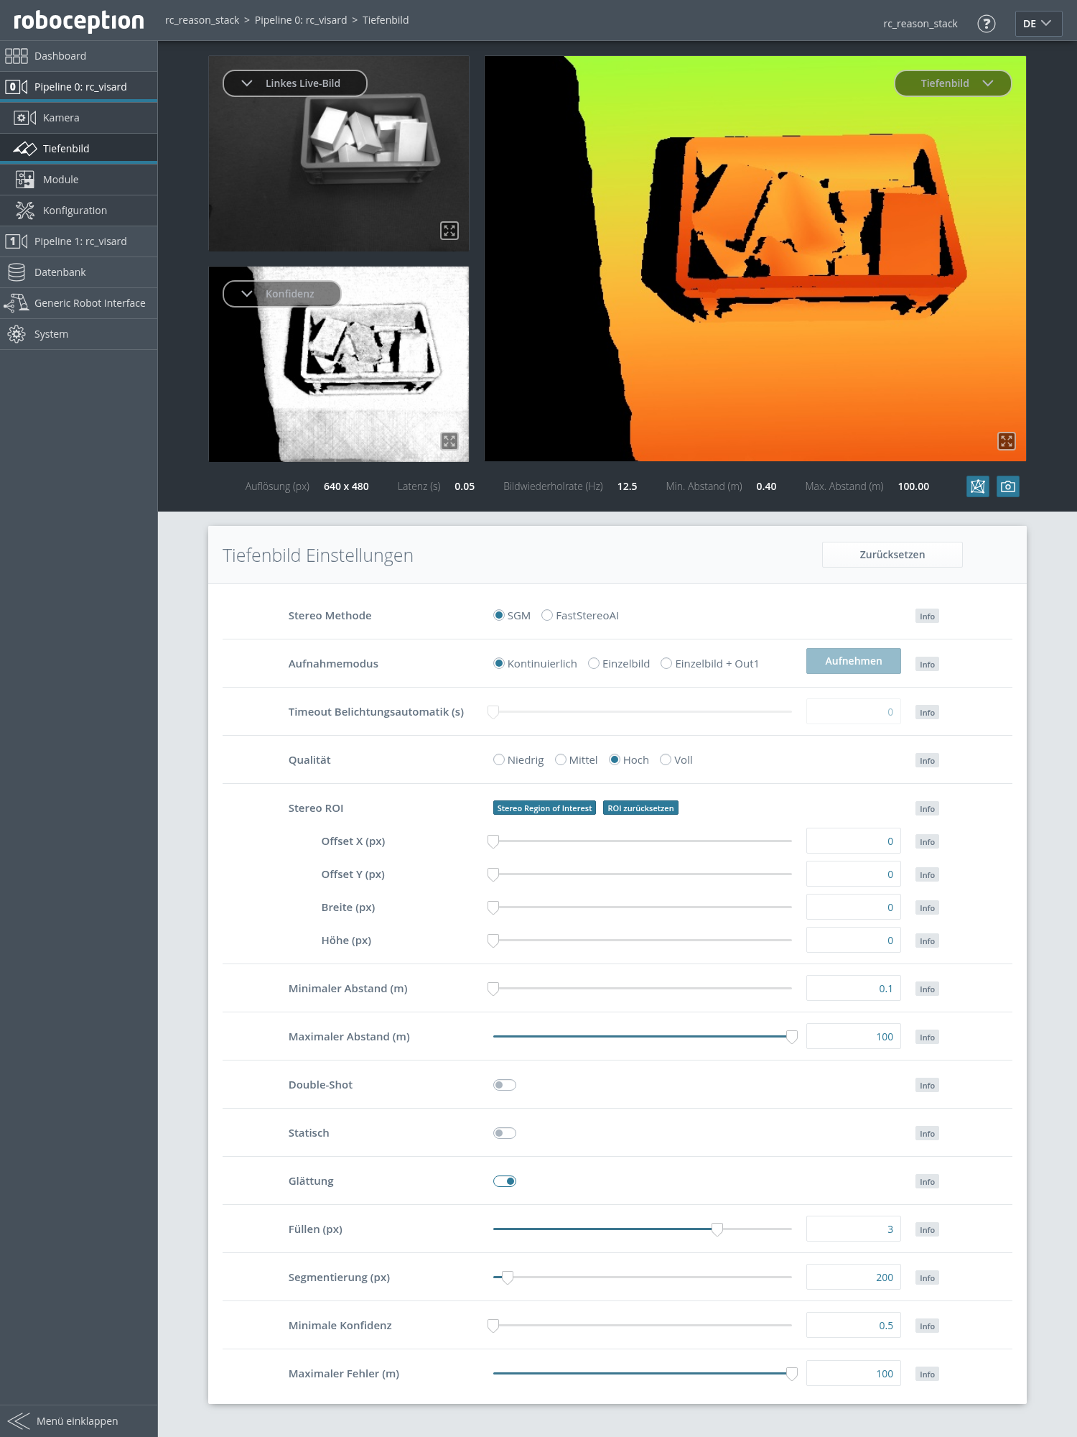Collapse menu via double-arrow icon
1077x1437 pixels.
19,1421
